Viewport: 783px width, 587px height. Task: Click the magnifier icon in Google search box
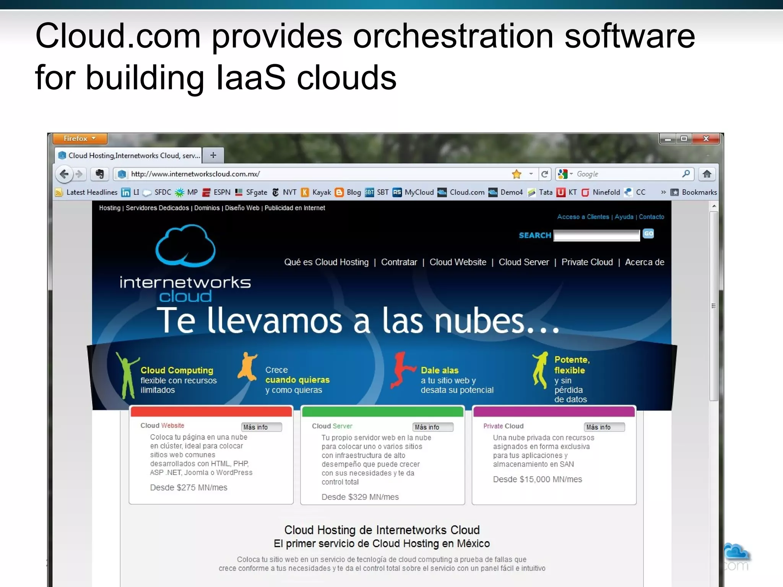coord(686,174)
